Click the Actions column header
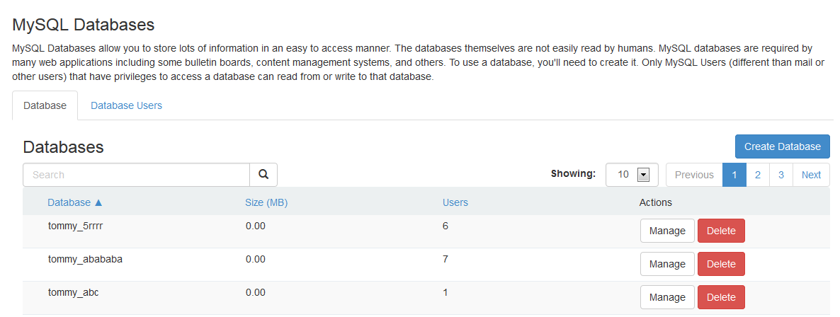The width and height of the screenshot is (840, 317). point(656,202)
